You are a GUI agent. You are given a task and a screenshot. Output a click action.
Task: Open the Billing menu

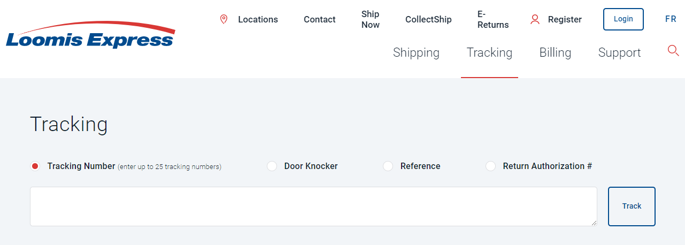click(555, 52)
